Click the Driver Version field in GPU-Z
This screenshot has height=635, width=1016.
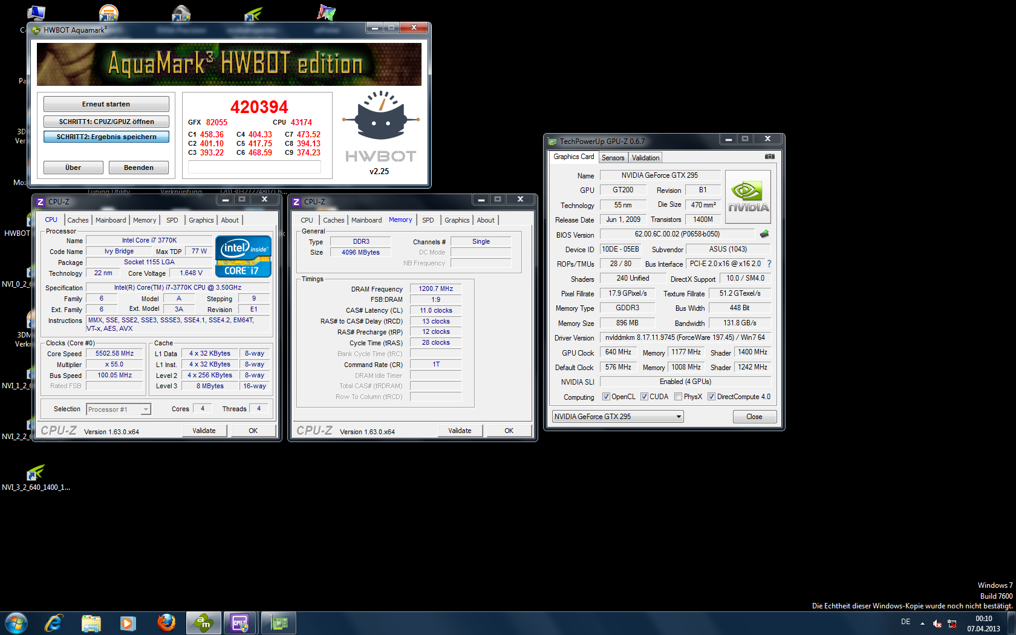tap(685, 337)
